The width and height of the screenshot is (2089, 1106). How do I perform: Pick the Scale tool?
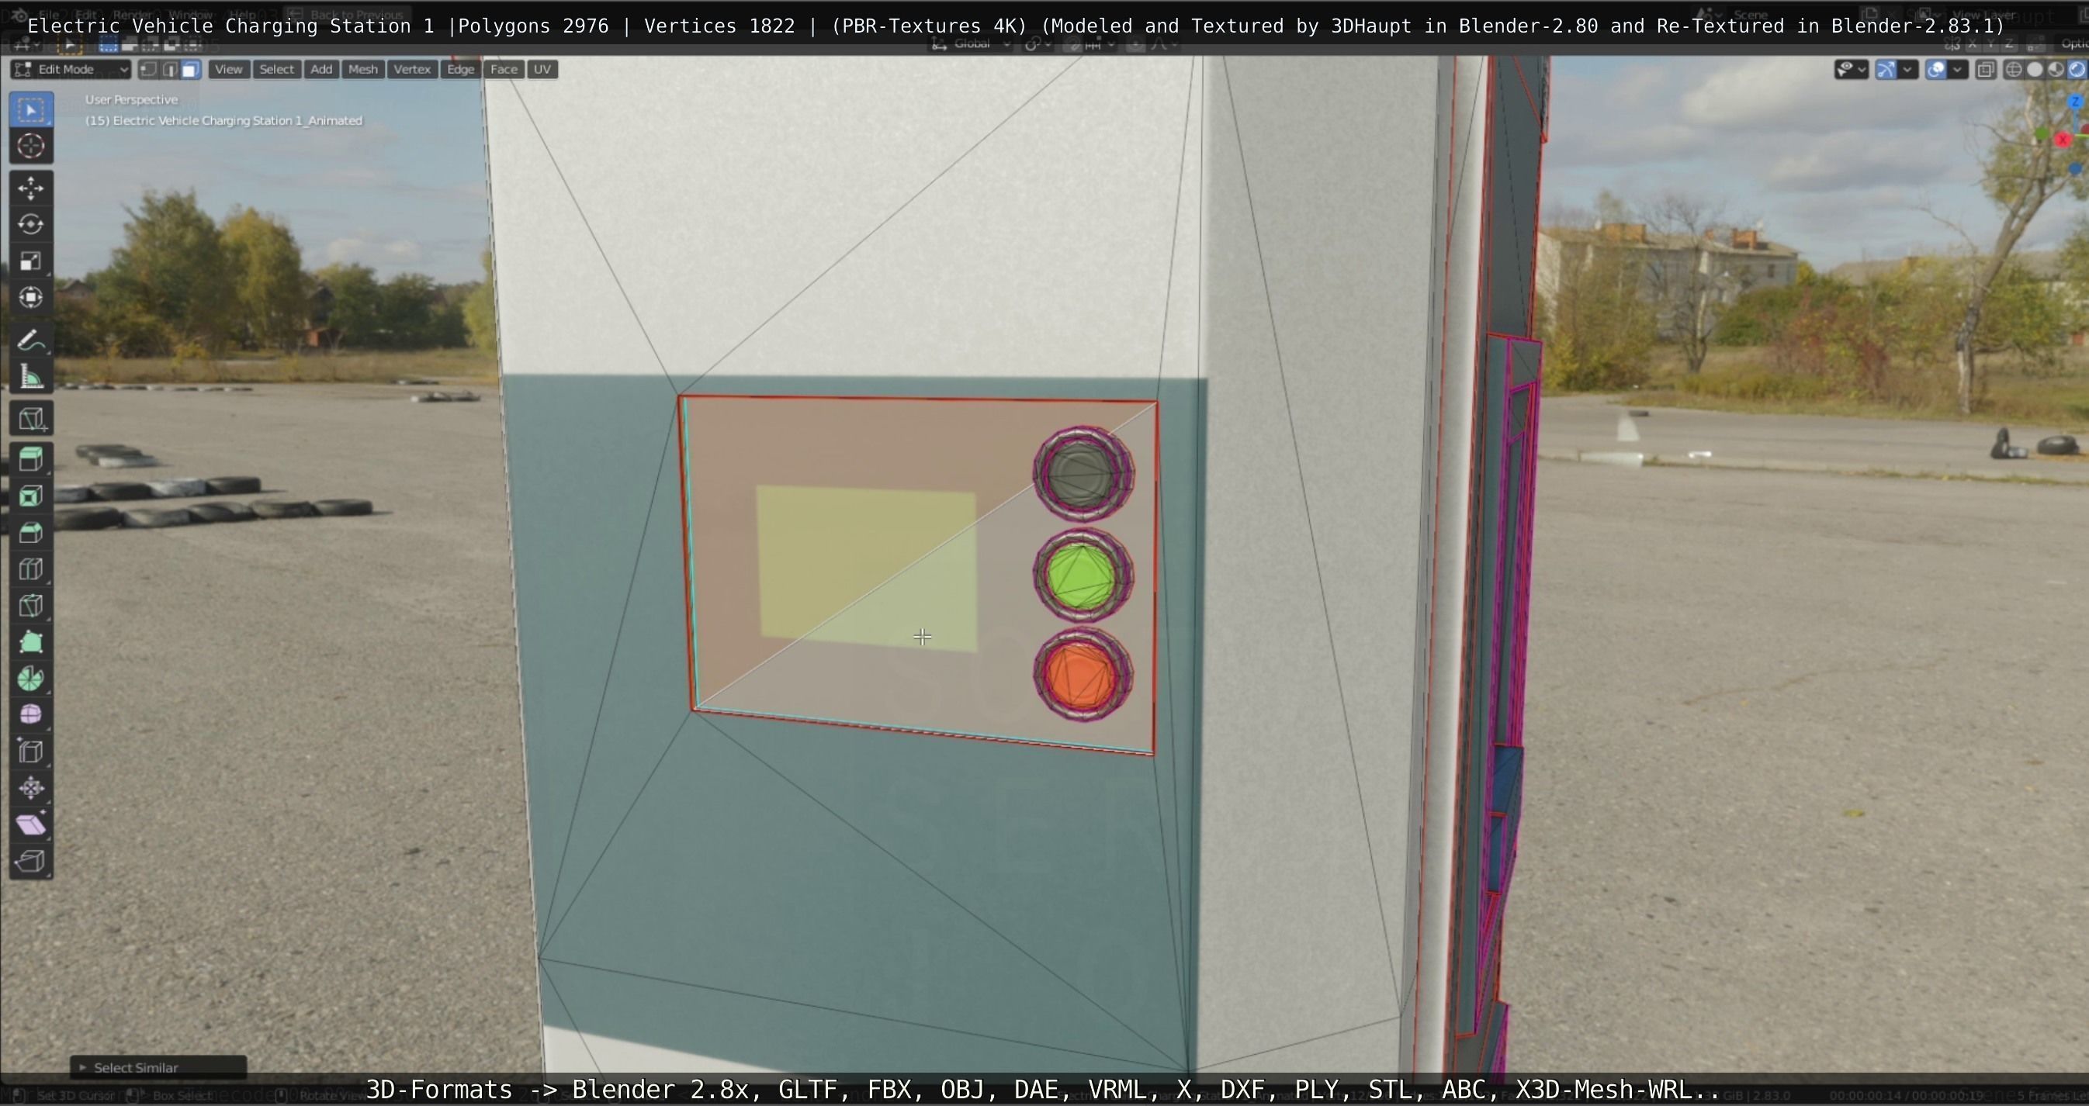[x=31, y=261]
